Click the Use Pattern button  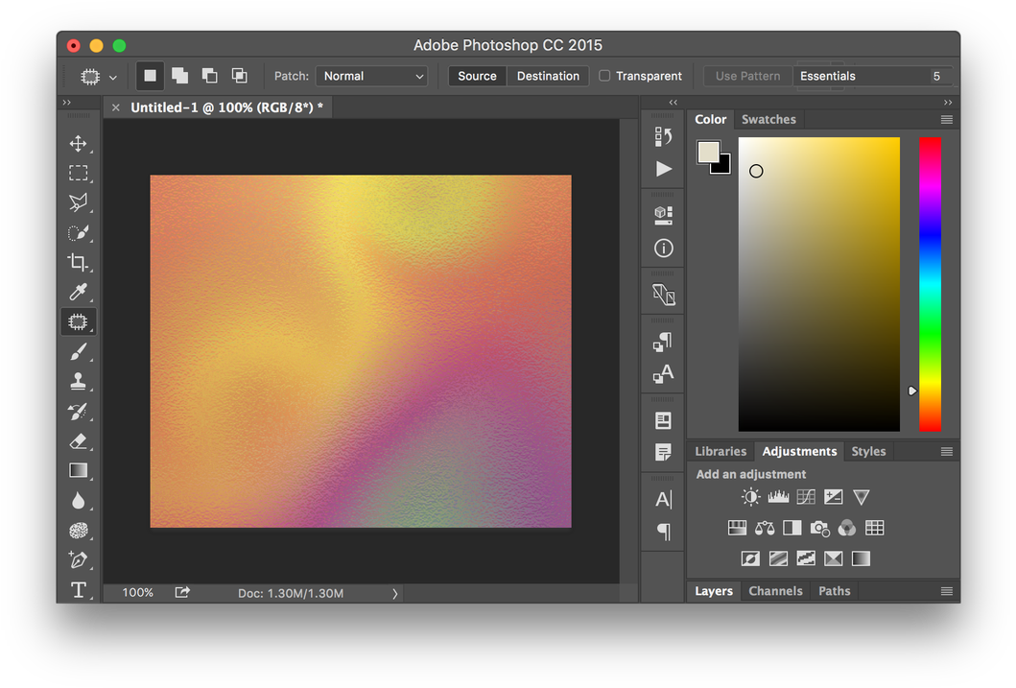747,75
